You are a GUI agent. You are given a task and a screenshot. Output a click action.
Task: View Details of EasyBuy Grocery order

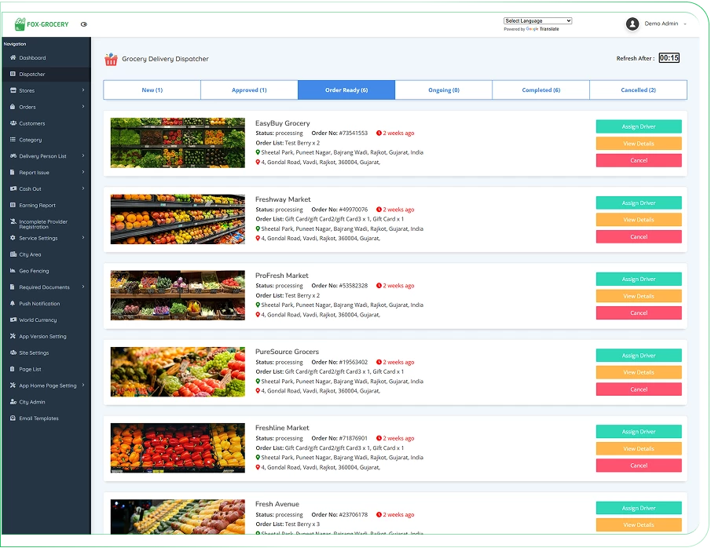pos(639,144)
